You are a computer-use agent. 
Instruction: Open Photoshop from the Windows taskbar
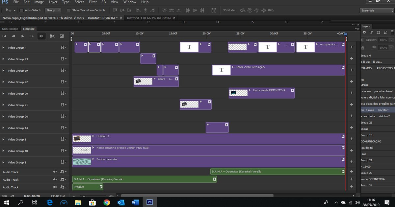pyautogui.click(x=149, y=202)
